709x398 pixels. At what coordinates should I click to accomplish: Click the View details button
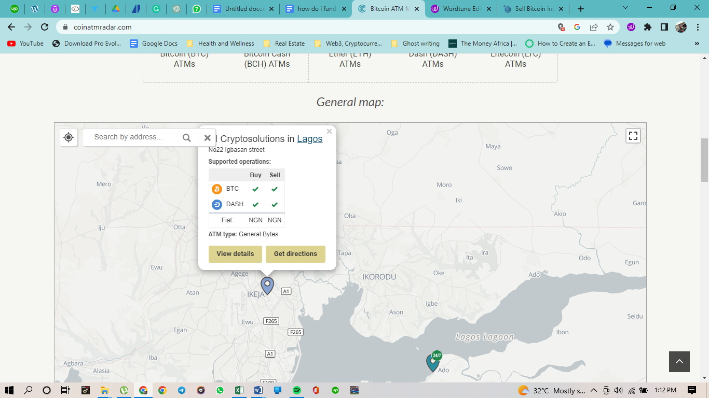(235, 254)
